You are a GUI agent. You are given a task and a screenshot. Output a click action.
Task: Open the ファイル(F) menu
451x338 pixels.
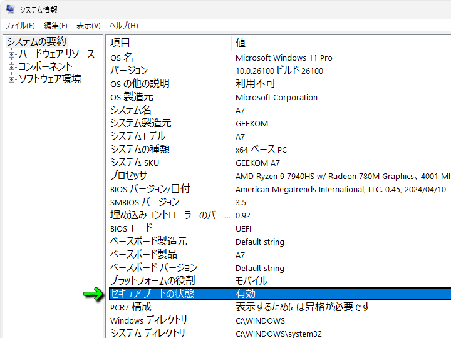[20, 26]
